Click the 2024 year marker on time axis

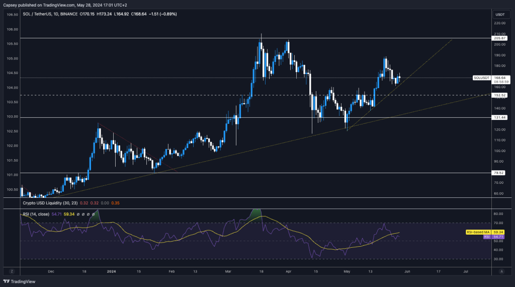[111, 271]
